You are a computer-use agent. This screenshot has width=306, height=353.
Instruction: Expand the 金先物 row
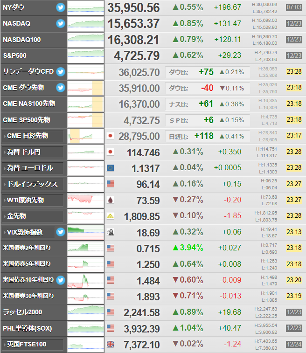click(x=33, y=216)
